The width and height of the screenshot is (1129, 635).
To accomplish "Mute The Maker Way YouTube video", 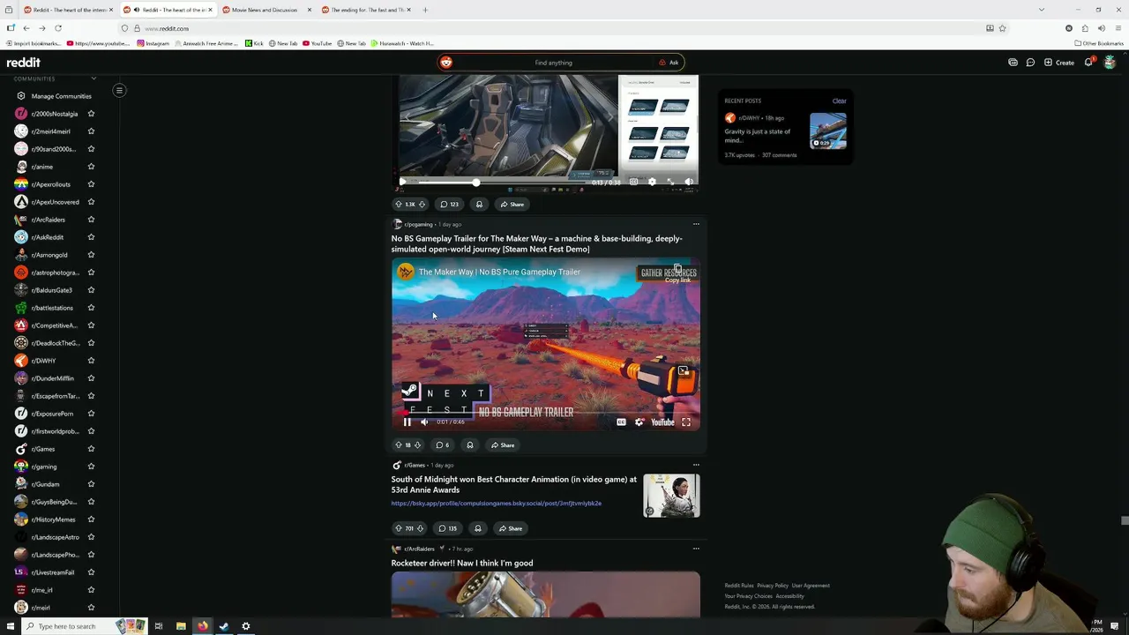I will (x=424, y=422).
